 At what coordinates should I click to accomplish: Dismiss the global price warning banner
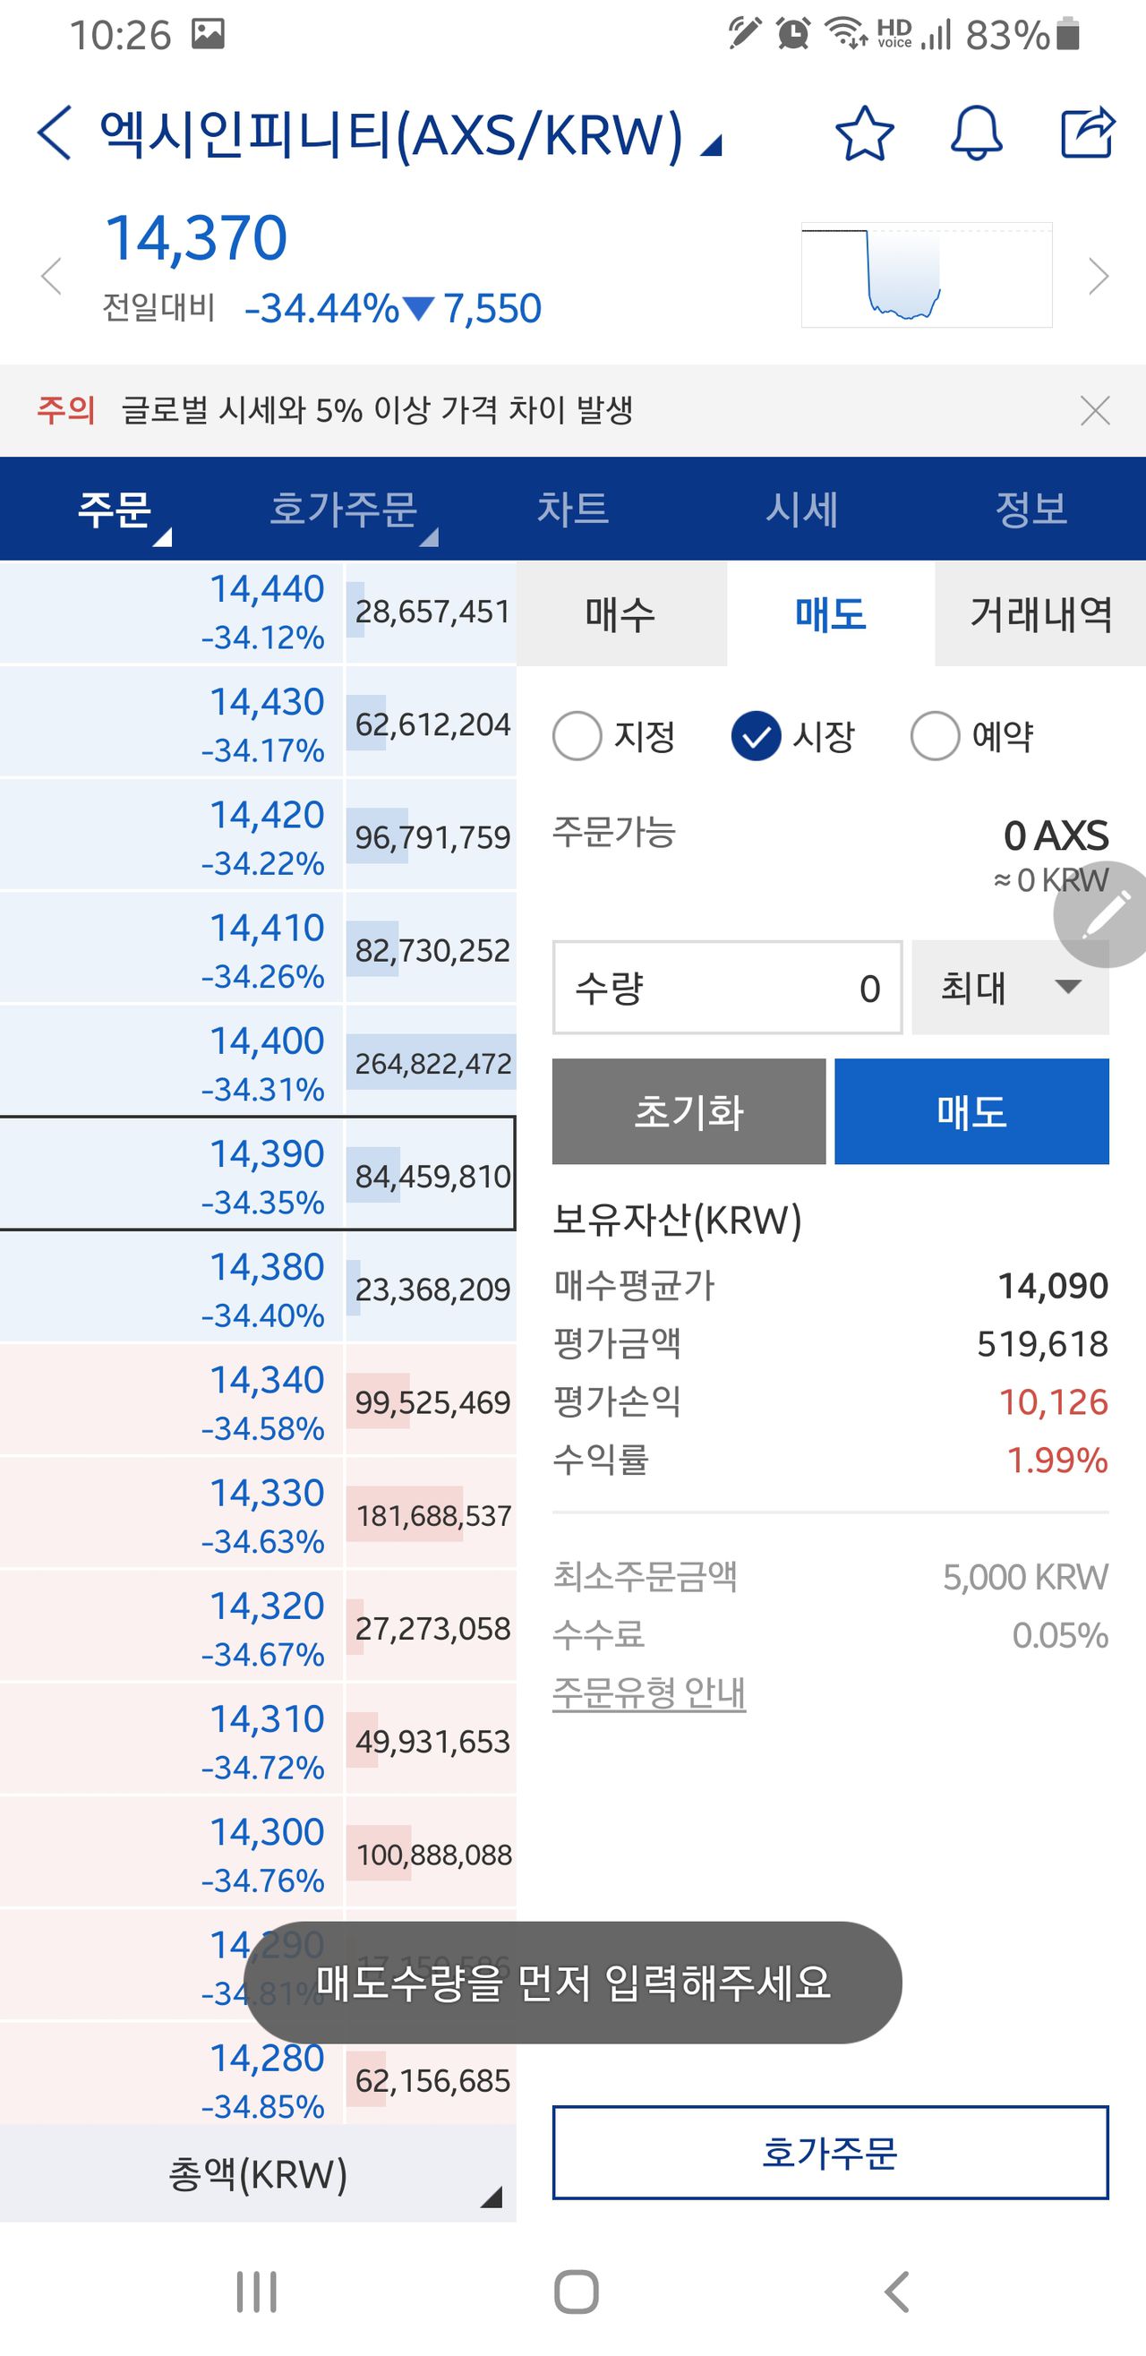[1095, 411]
